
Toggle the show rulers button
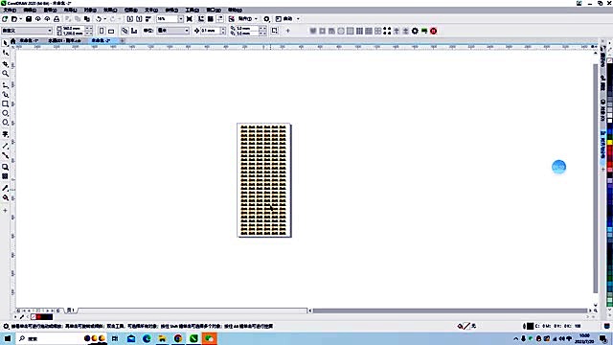[201, 19]
